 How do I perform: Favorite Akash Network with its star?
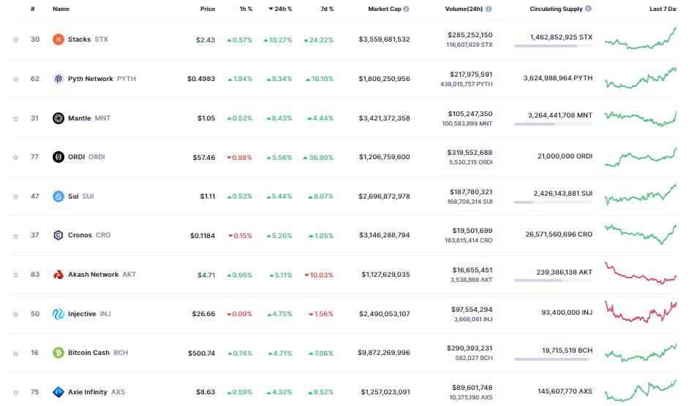(16, 275)
